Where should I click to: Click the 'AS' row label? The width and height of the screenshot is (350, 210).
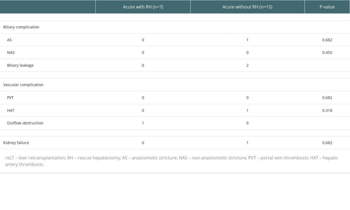click(9, 40)
